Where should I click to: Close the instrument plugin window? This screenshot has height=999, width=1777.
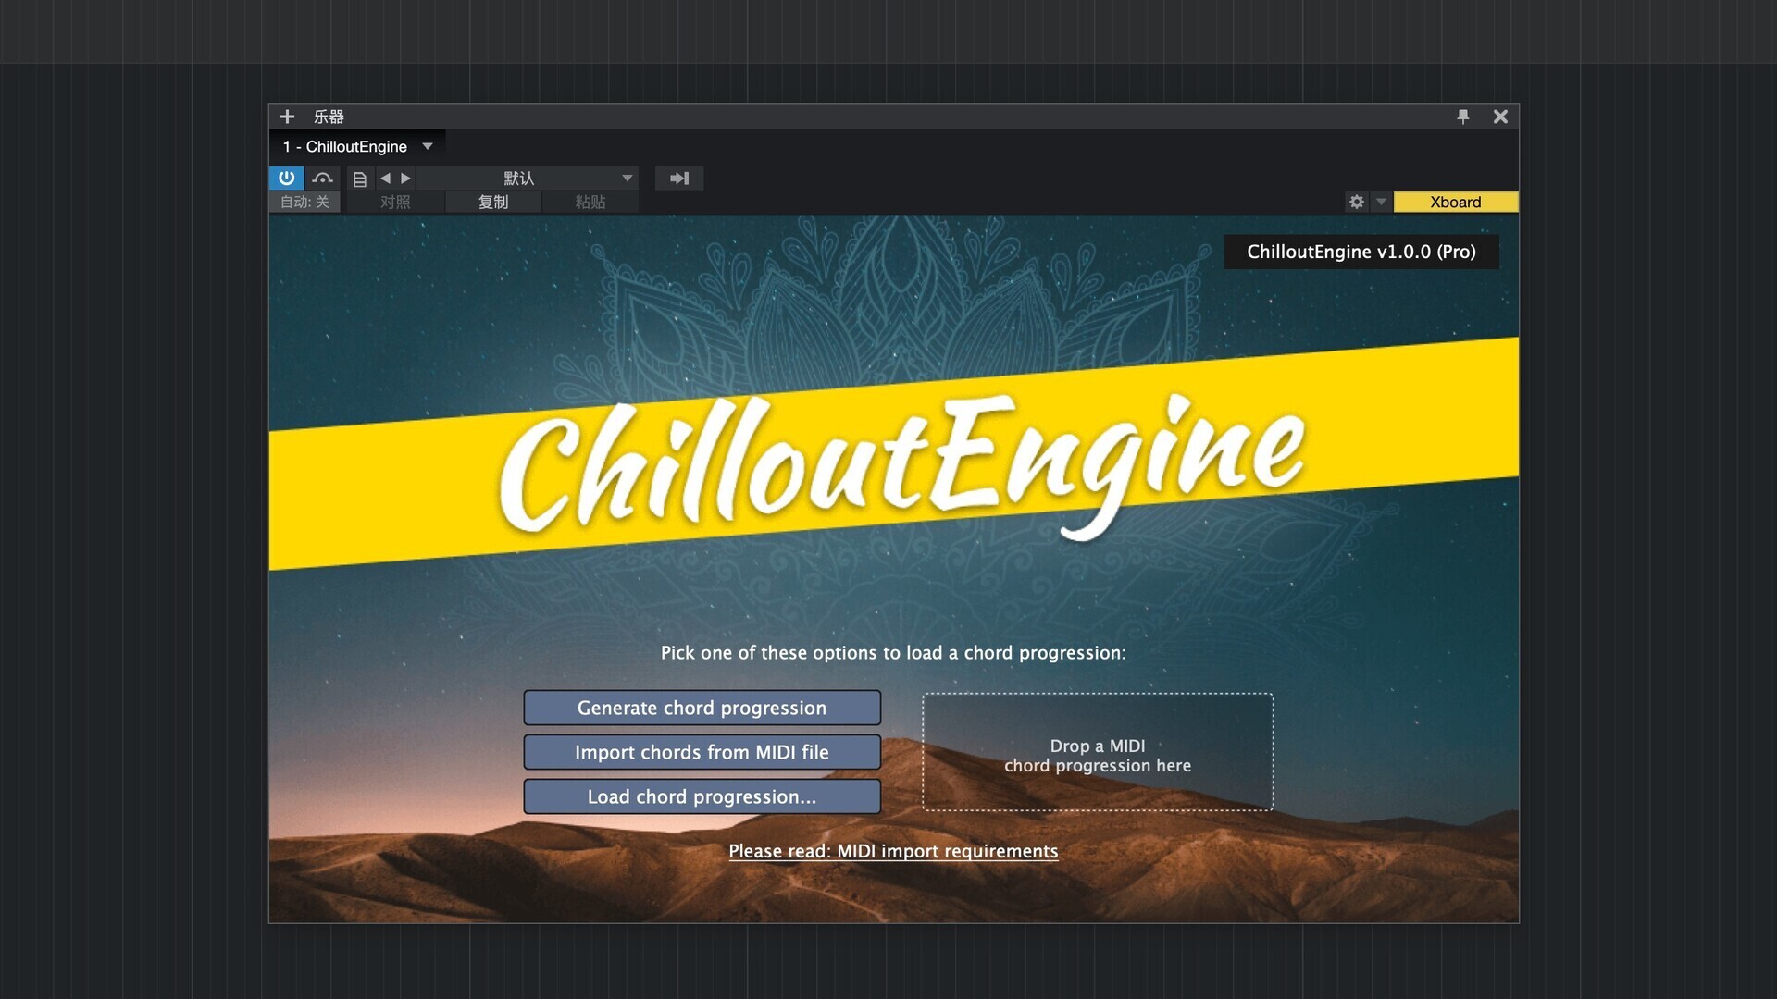pos(1500,117)
